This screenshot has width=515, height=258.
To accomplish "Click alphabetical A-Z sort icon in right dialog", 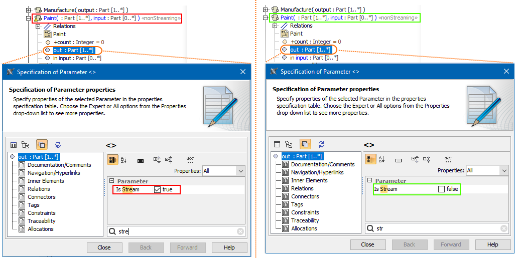I will point(382,160).
